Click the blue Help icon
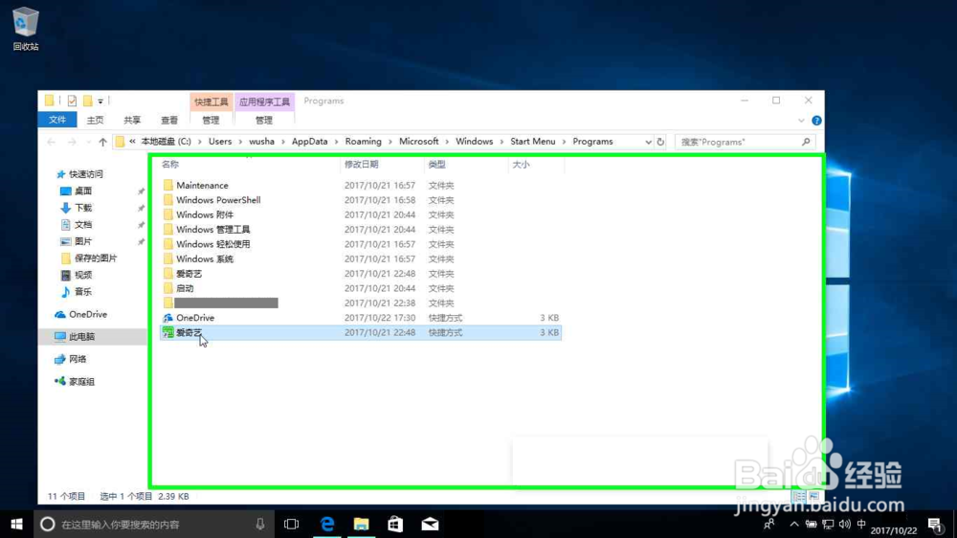 [x=816, y=121]
